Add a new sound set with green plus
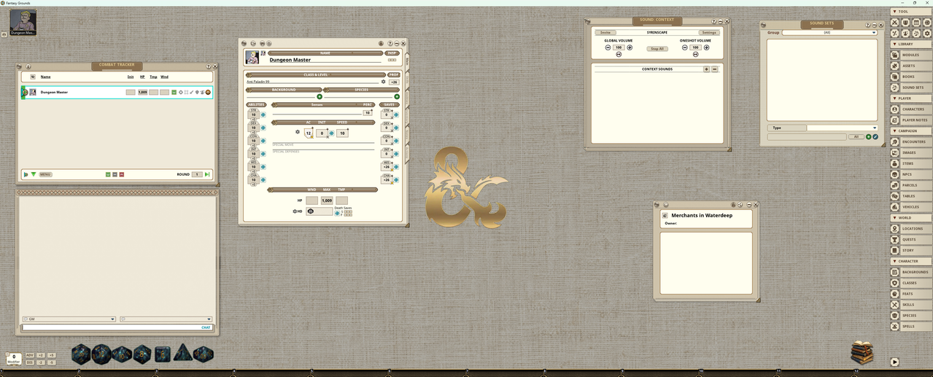Image resolution: width=933 pixels, height=377 pixels. click(x=869, y=137)
